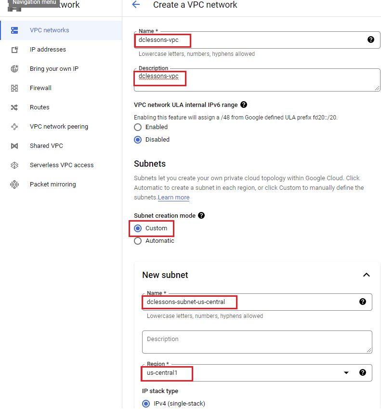Open the Region dropdown arrow

pos(346,373)
